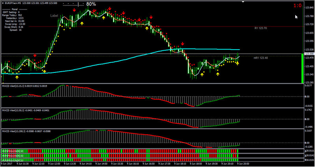The width and height of the screenshot is (315, 167).
Task: Click the 0.1762 scale value in second MACD pane
Action: [309, 110]
